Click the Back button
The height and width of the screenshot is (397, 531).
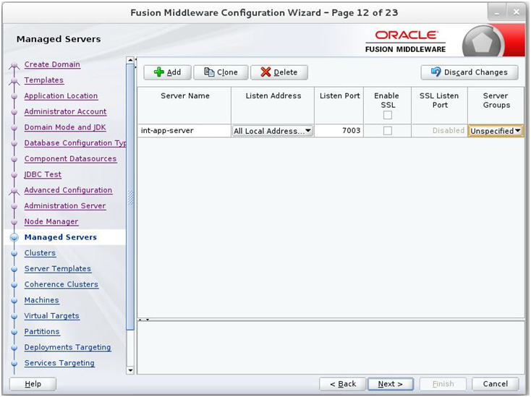[x=342, y=384]
